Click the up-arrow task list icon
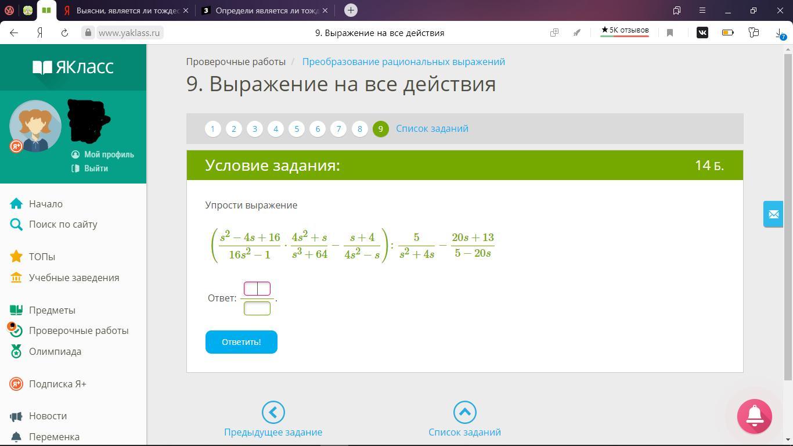This screenshot has width=793, height=446. click(x=464, y=412)
